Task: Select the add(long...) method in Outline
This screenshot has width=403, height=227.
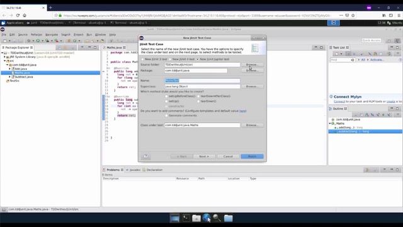Action: point(348,127)
